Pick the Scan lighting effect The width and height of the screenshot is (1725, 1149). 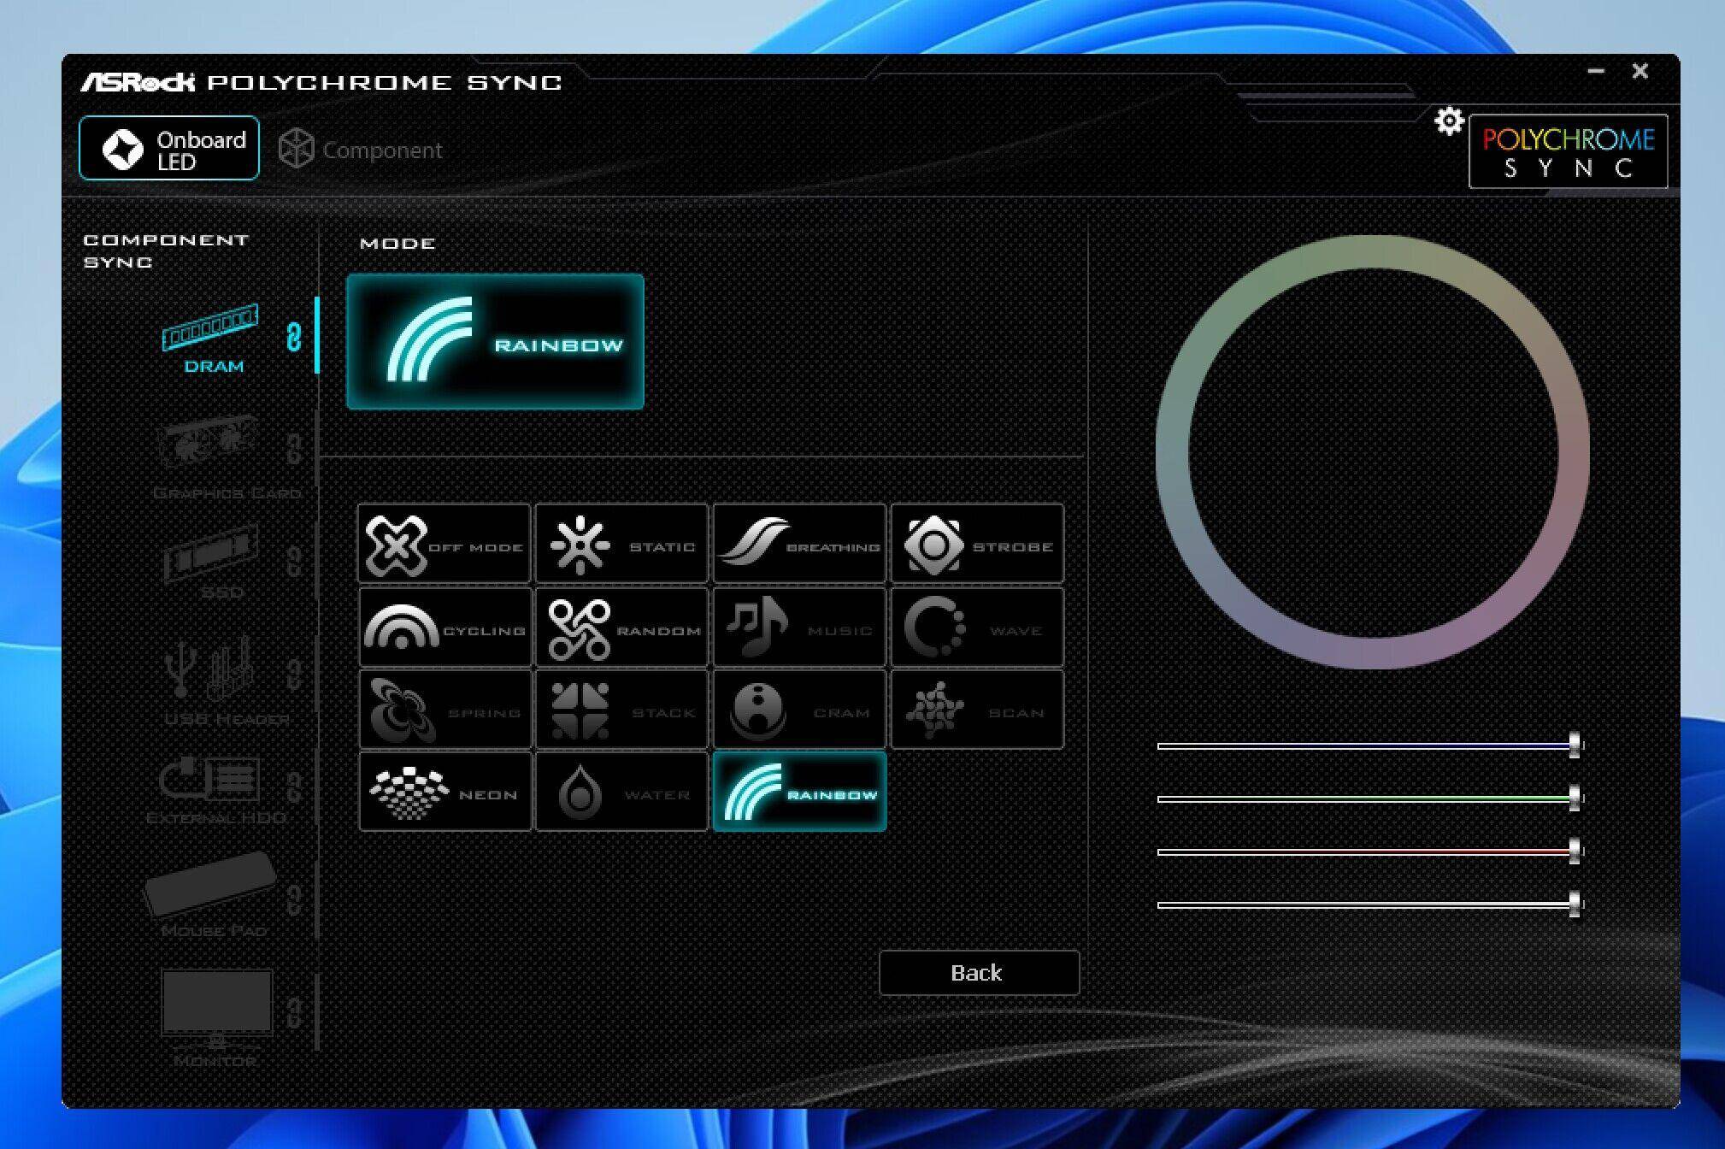[x=978, y=710]
